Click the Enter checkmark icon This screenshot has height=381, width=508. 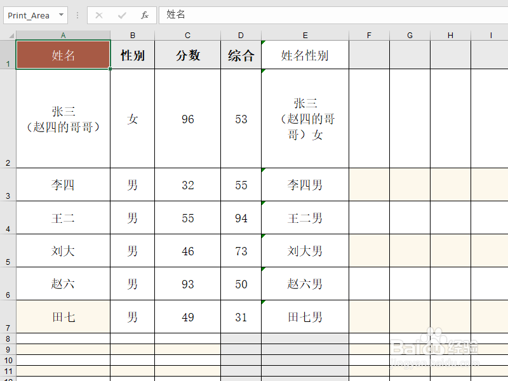tap(121, 15)
